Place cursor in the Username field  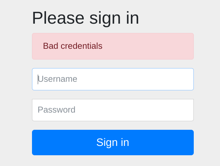pyautogui.click(x=113, y=79)
